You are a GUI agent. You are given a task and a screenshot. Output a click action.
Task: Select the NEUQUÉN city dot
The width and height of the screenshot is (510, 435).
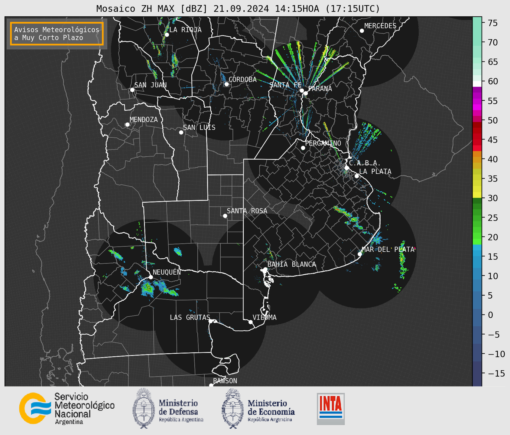pyautogui.click(x=151, y=277)
